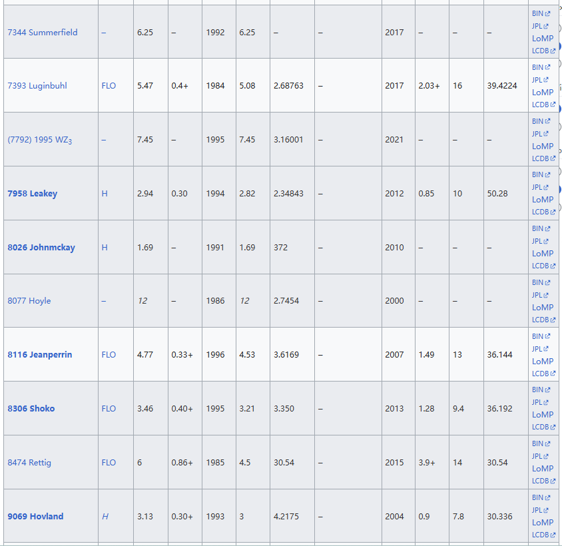Click the (7792) 1995 WZ3 link
The height and width of the screenshot is (546, 562).
(39, 140)
